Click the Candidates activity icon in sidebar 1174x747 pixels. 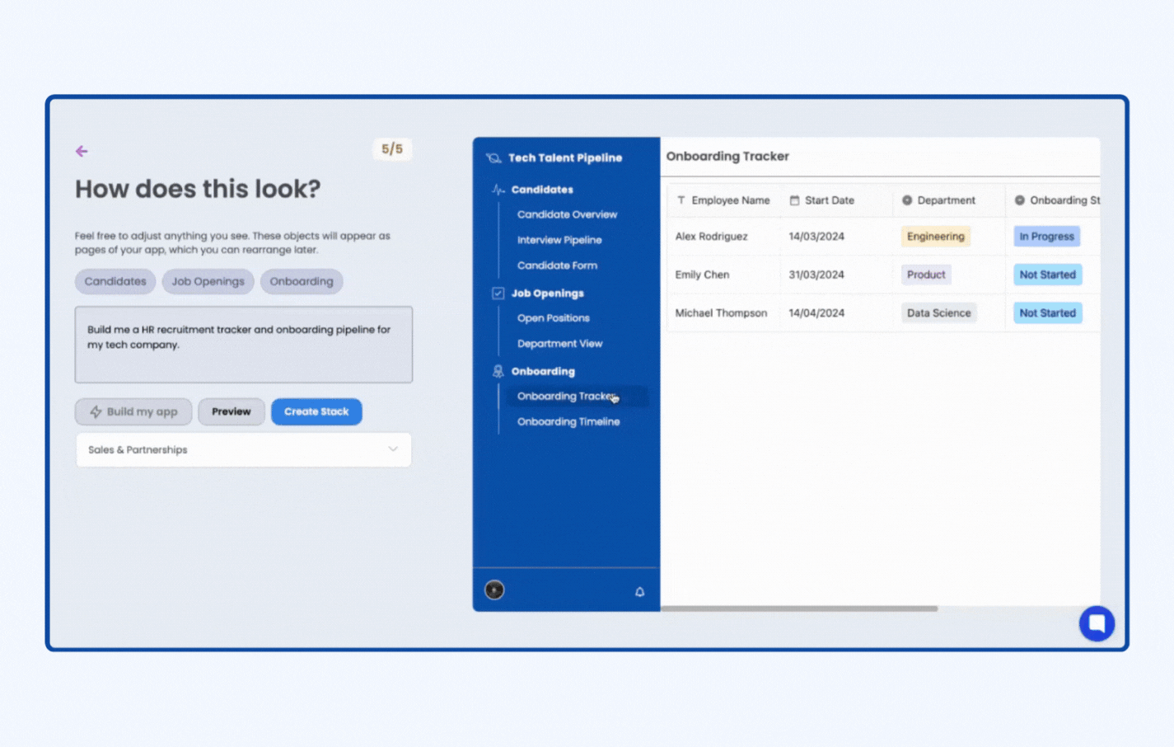tap(498, 190)
